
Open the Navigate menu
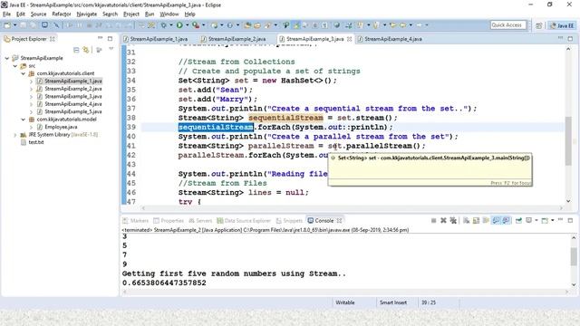click(87, 14)
